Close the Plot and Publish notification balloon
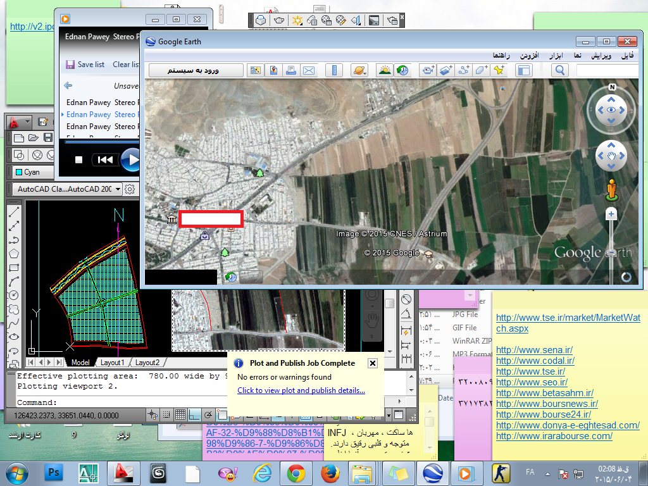Screen dimensions: 648x486 (x=372, y=363)
